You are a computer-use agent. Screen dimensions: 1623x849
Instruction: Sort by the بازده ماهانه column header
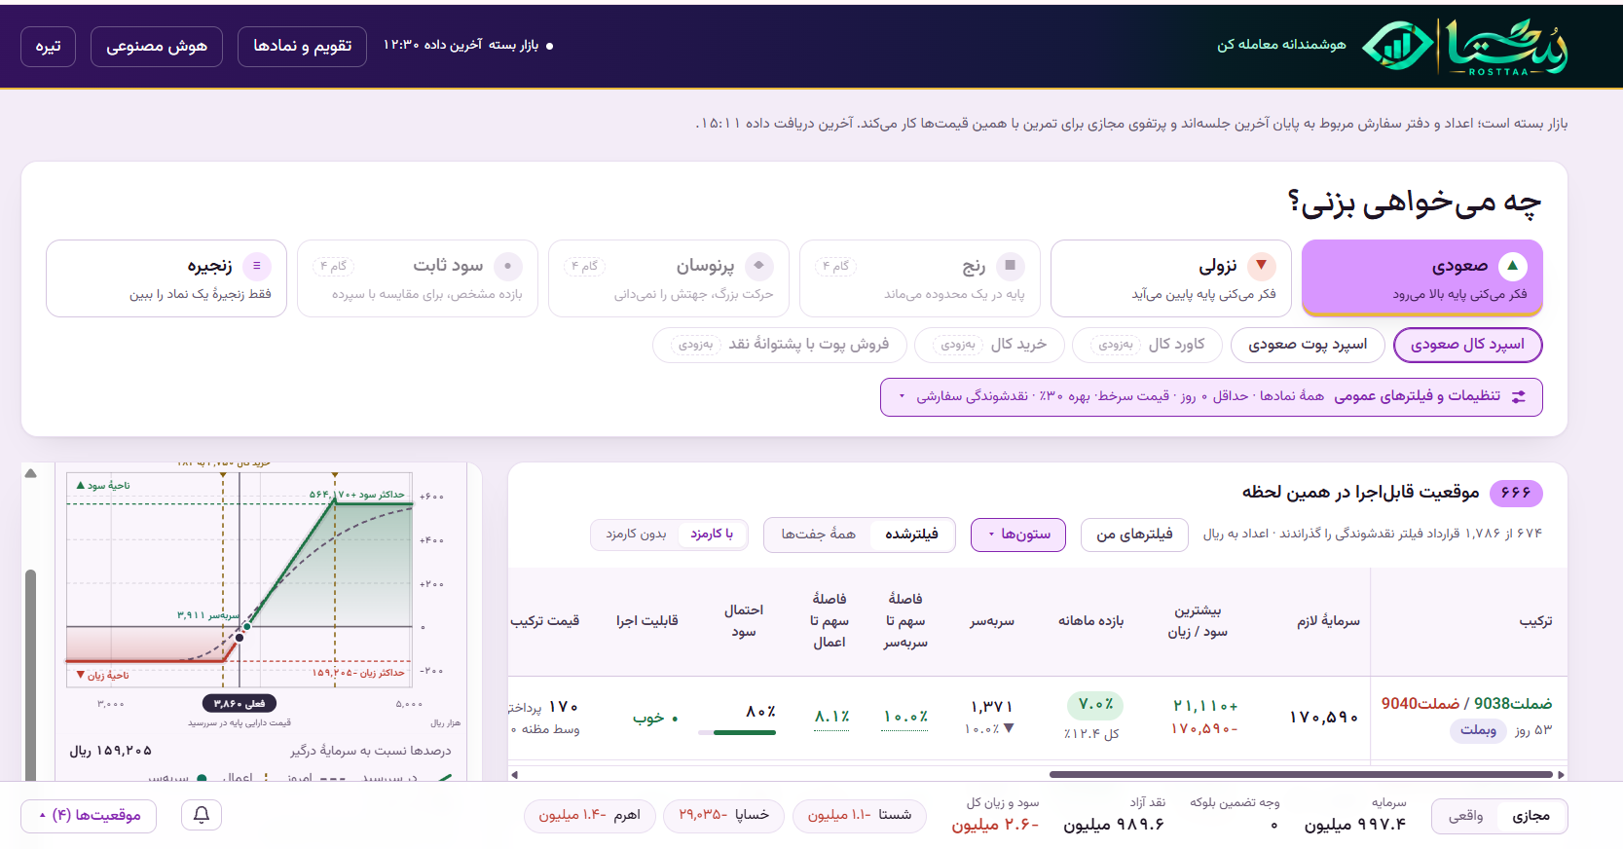coord(1091,620)
